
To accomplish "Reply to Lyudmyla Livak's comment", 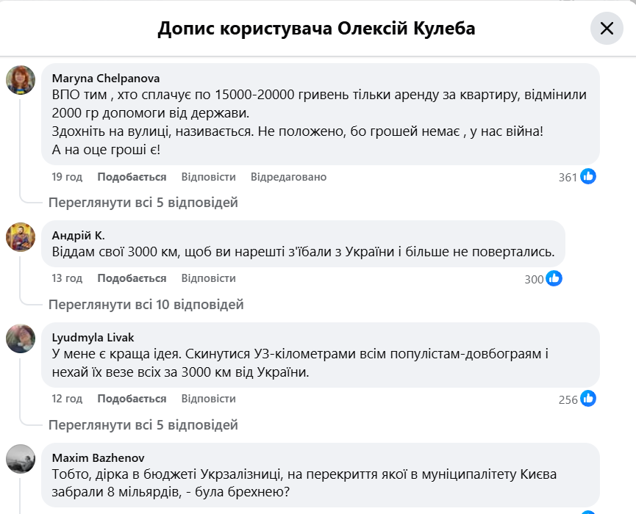I will point(208,398).
